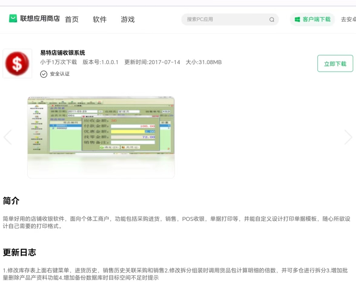The image size is (356, 282).
Task: Click the red dollar app icon
Action: tap(17, 64)
